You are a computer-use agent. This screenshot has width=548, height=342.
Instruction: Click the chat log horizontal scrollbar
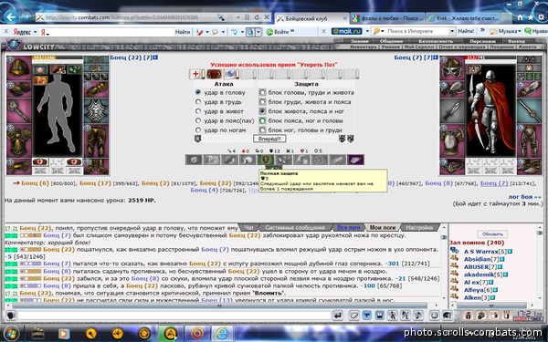(x=219, y=306)
